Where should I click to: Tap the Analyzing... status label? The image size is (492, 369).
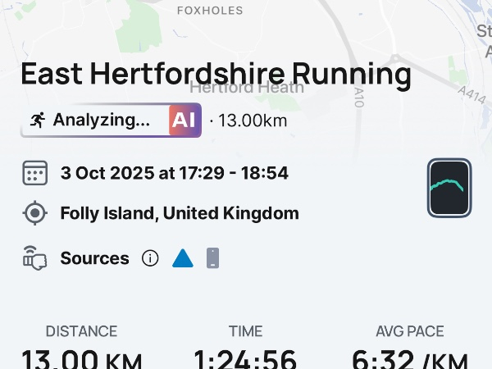coord(102,120)
